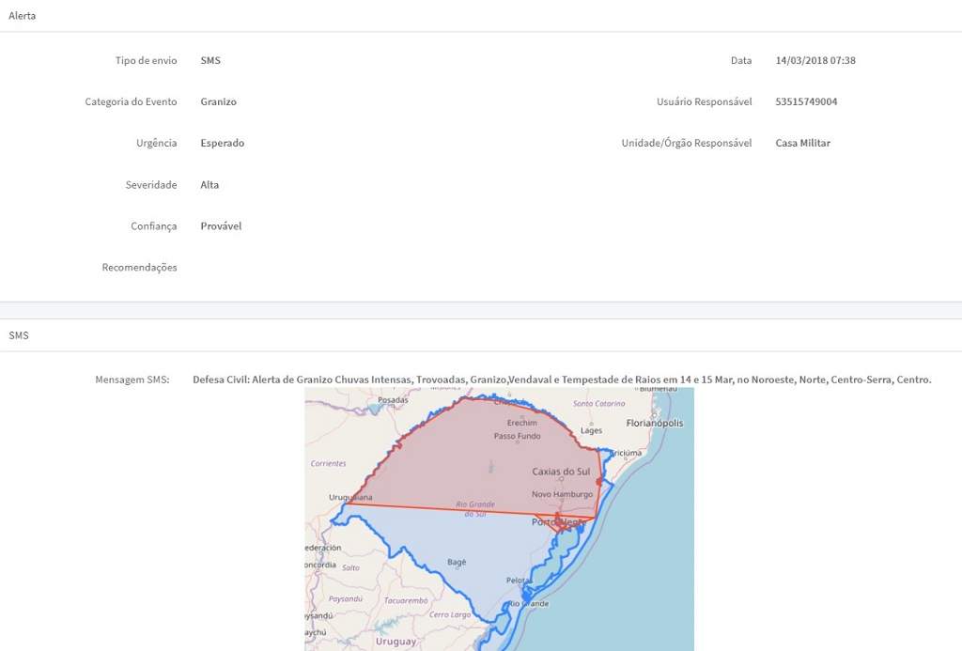Click Santa Catarina label on the map
962x651 pixels.
point(598,404)
